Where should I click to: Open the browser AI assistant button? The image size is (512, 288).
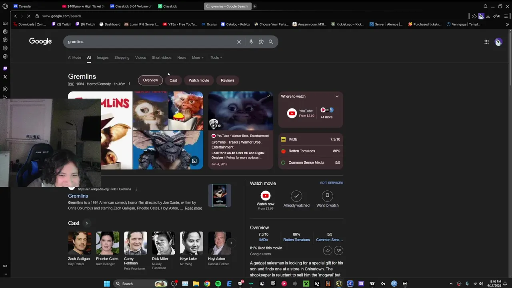click(x=497, y=16)
